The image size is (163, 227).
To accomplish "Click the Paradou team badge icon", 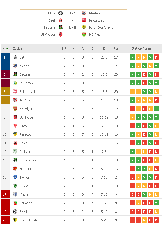I will pos(15,134).
